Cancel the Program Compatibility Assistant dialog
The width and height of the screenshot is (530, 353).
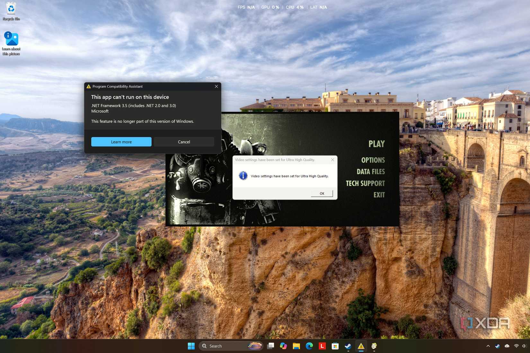[184, 142]
